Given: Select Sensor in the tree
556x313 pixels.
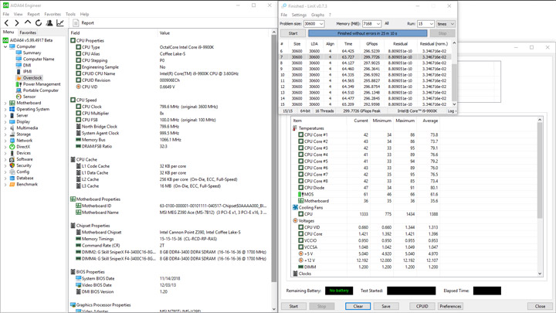Looking at the screenshot, I should [29, 97].
